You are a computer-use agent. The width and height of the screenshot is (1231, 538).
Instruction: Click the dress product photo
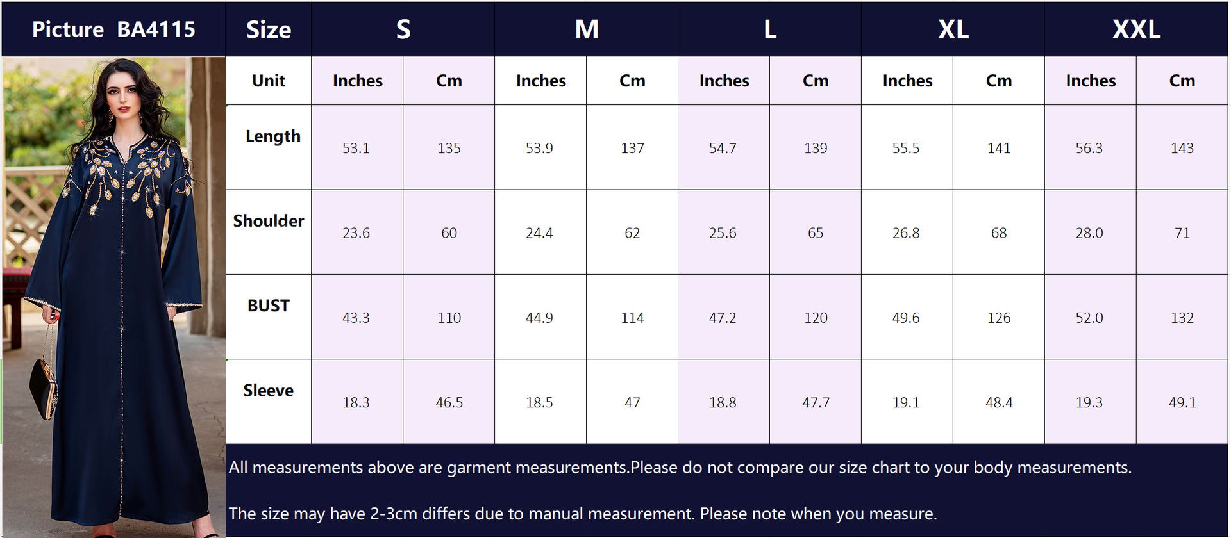click(x=113, y=296)
